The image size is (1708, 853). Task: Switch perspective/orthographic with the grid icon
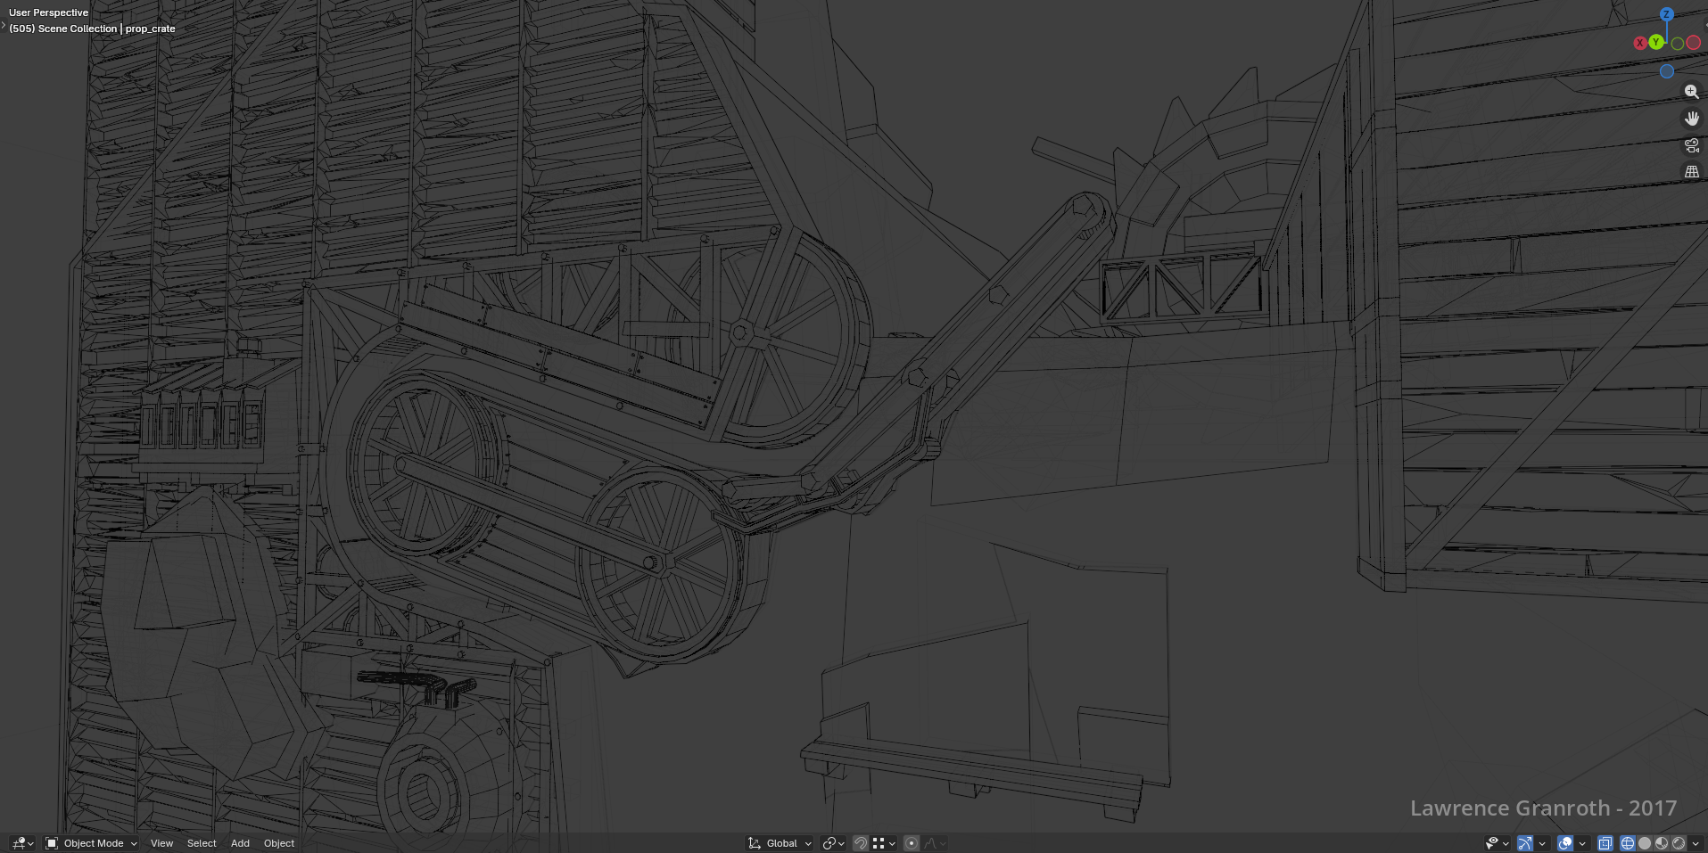[1691, 172]
